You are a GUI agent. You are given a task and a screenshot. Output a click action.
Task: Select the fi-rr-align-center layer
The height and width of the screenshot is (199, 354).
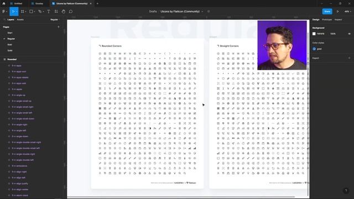[20, 189]
